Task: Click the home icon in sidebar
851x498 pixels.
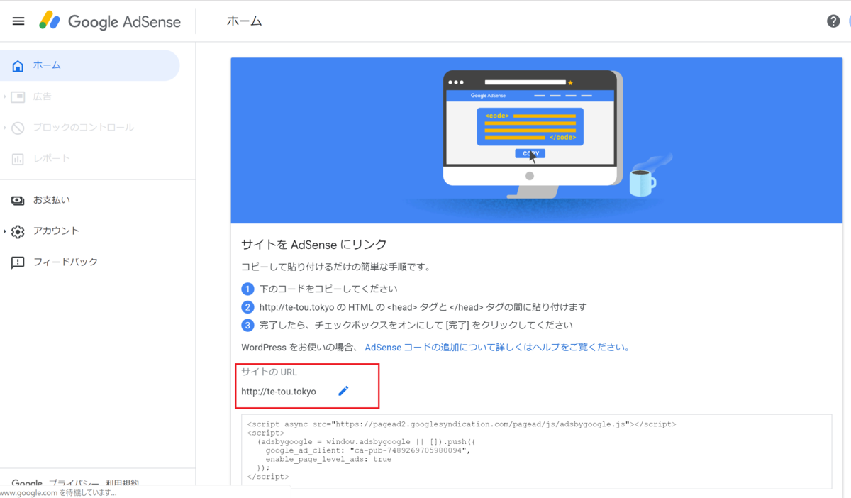Action: click(18, 65)
